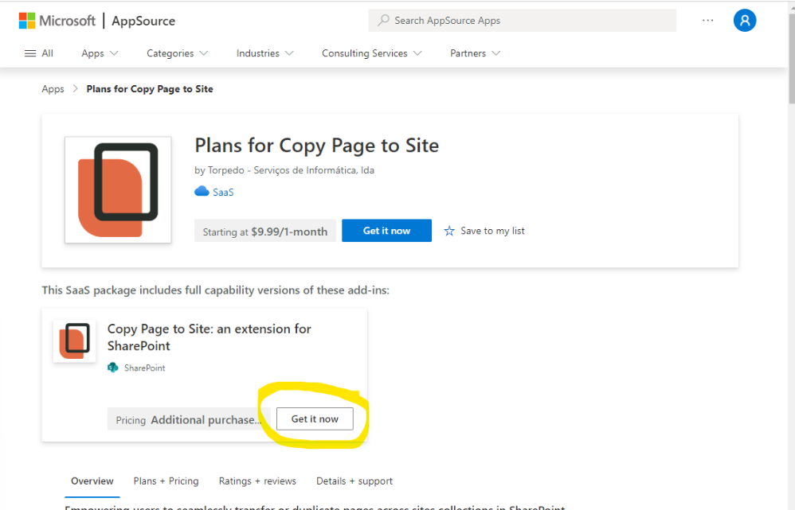Open the Ratings + reviews tab
This screenshot has width=795, height=510.
[257, 481]
